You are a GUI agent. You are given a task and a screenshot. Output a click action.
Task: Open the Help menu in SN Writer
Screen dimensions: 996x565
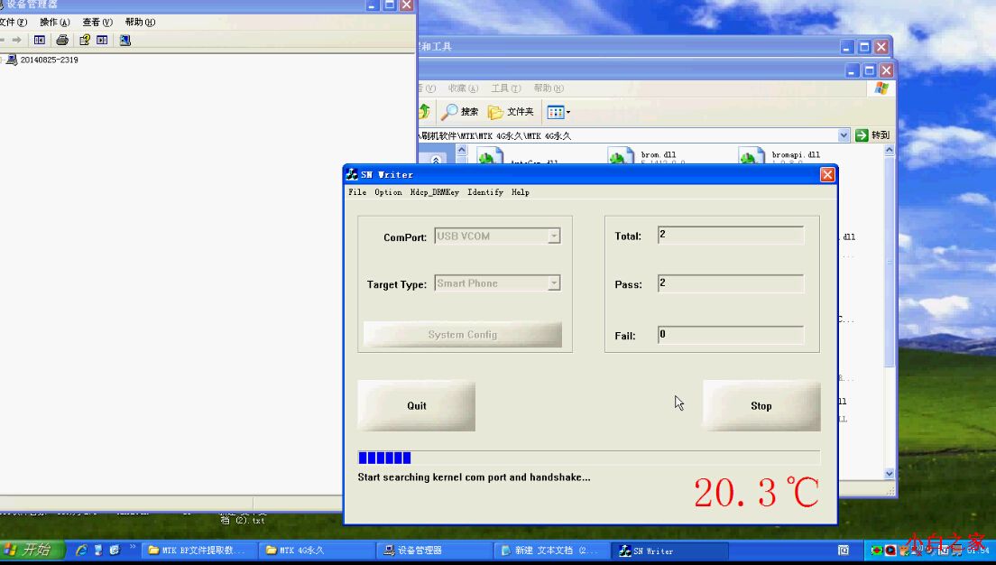pyautogui.click(x=521, y=192)
